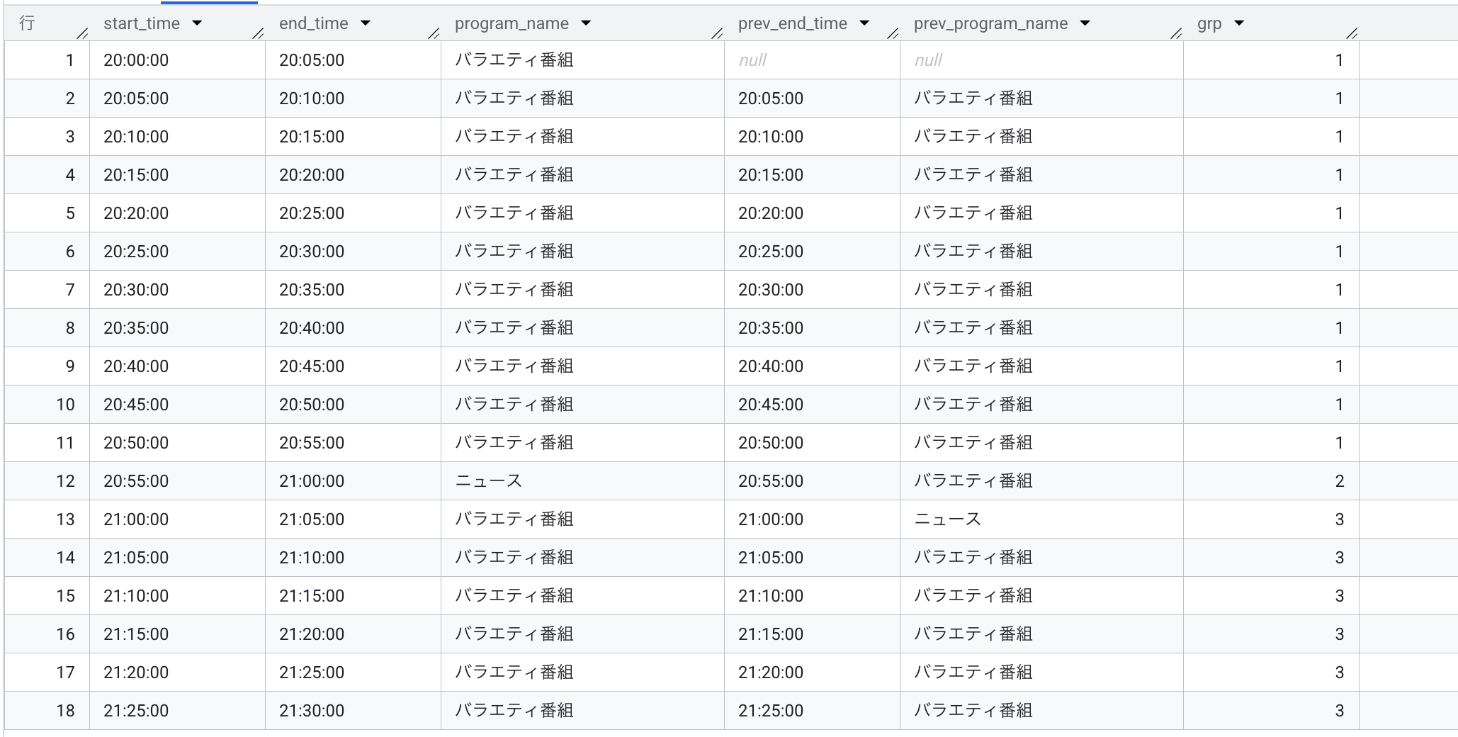Select the null prev_end_time cell in row 1

point(752,60)
